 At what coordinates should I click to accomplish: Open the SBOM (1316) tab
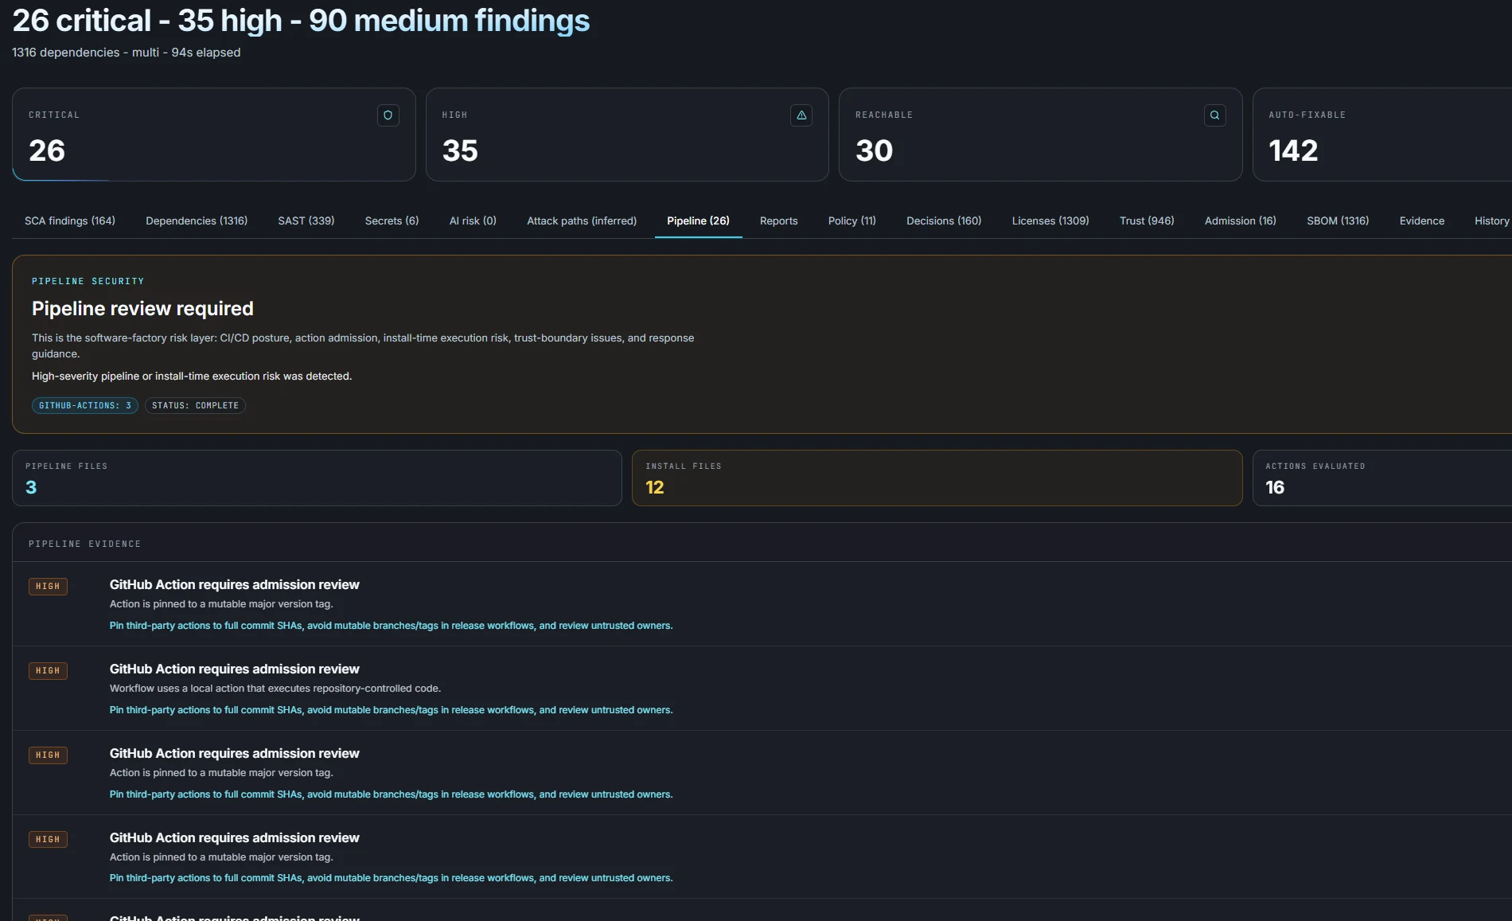[1338, 220]
